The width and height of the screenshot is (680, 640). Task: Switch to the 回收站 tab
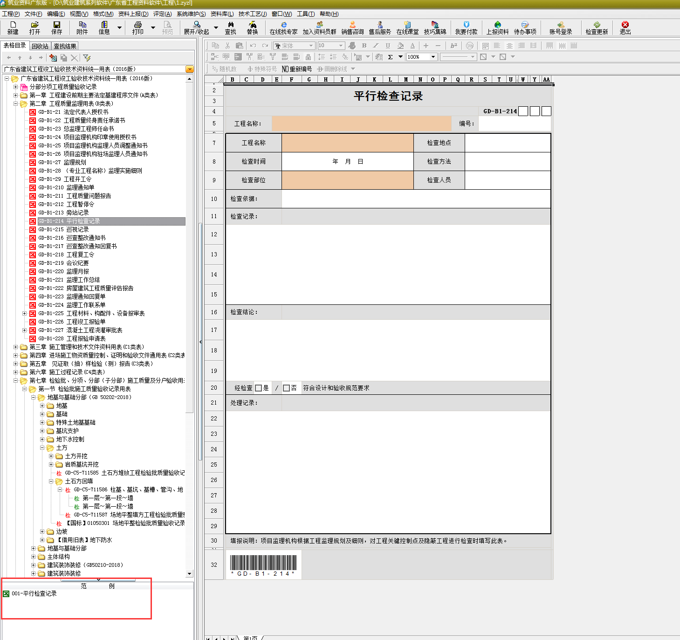[x=40, y=46]
